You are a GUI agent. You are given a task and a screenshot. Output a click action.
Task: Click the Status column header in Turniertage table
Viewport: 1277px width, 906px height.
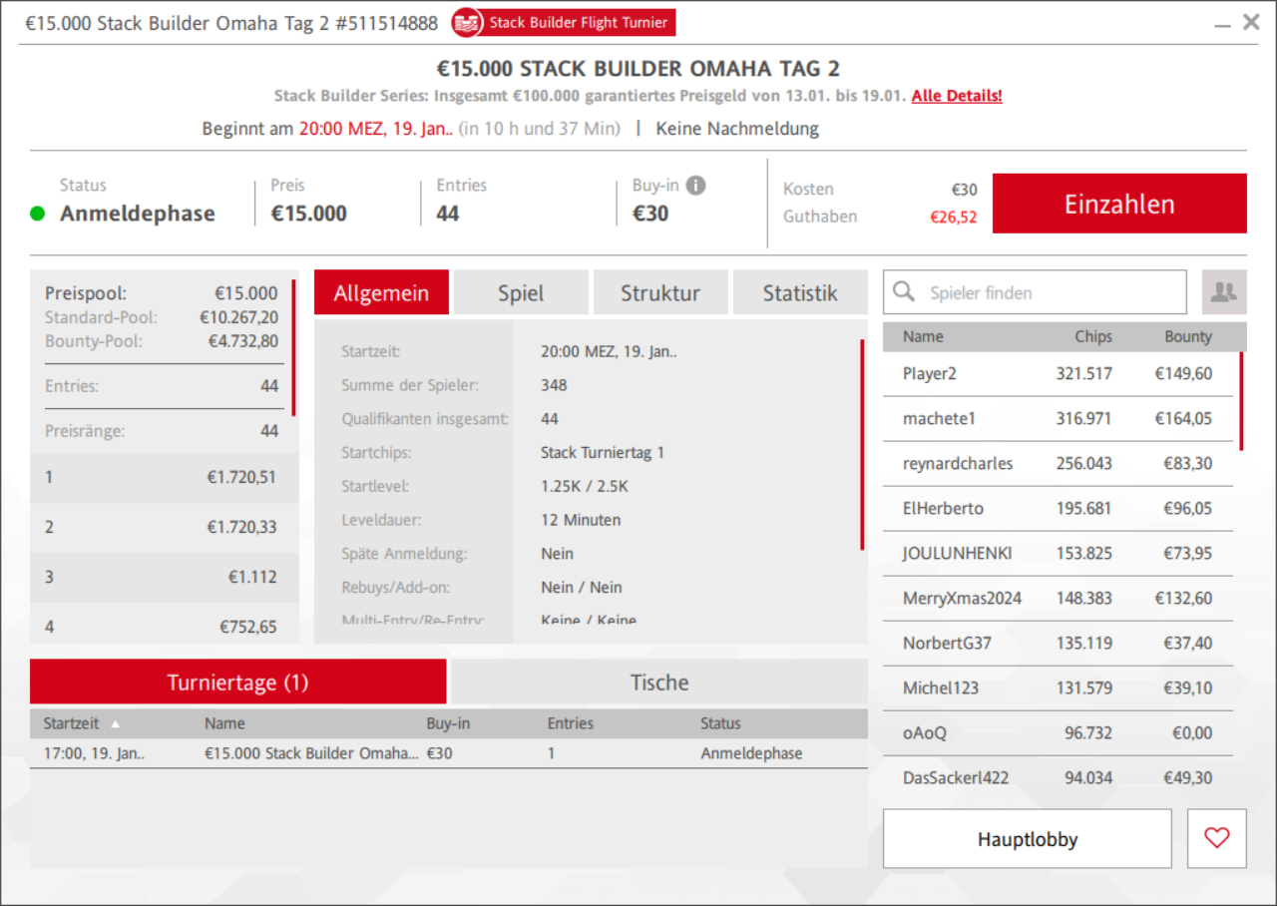(720, 723)
